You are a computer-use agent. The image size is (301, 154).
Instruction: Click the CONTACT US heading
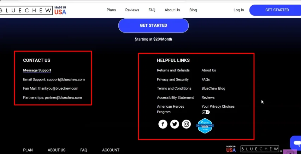tap(36, 60)
